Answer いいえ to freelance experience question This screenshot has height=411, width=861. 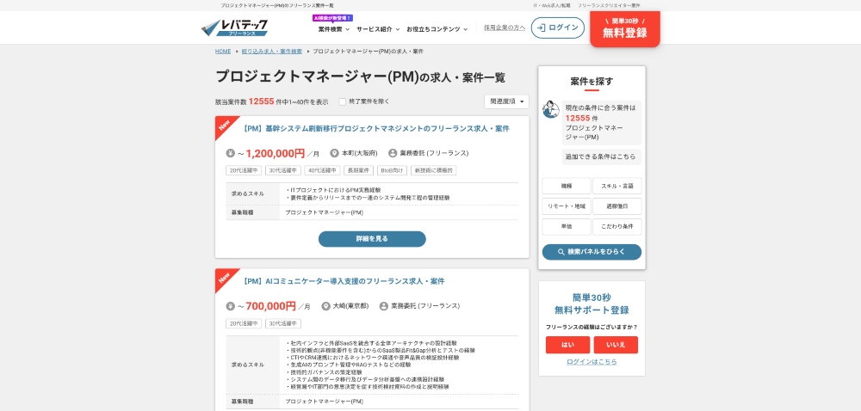(x=616, y=345)
